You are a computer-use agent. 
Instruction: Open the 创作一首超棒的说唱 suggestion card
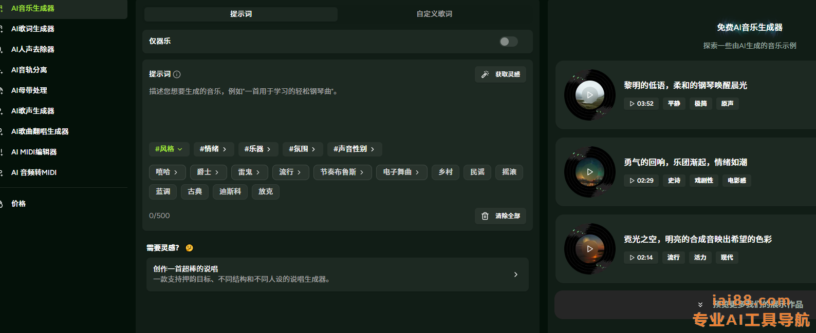click(x=337, y=275)
